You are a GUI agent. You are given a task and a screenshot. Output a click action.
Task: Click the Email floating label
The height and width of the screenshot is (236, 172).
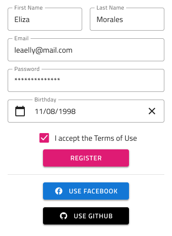coord(21,38)
